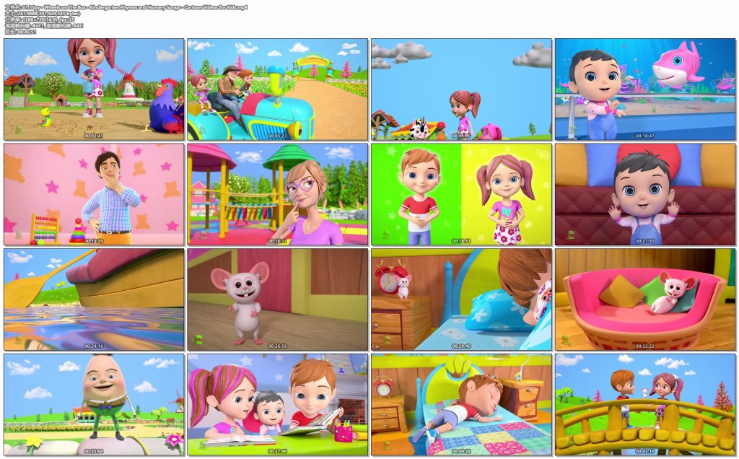Click the 00:02:41 timestamp

[x=93, y=136]
